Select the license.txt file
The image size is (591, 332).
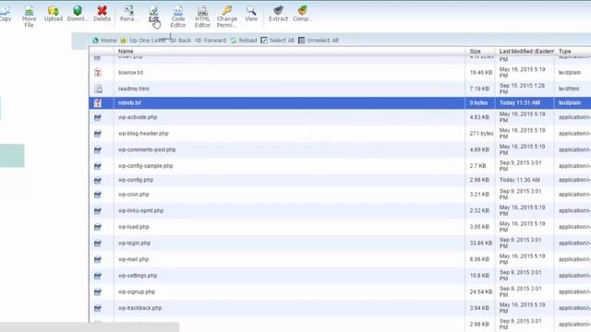tap(130, 72)
